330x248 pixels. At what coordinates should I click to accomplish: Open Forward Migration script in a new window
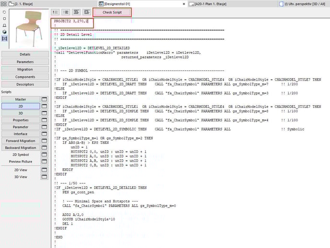[44, 141]
